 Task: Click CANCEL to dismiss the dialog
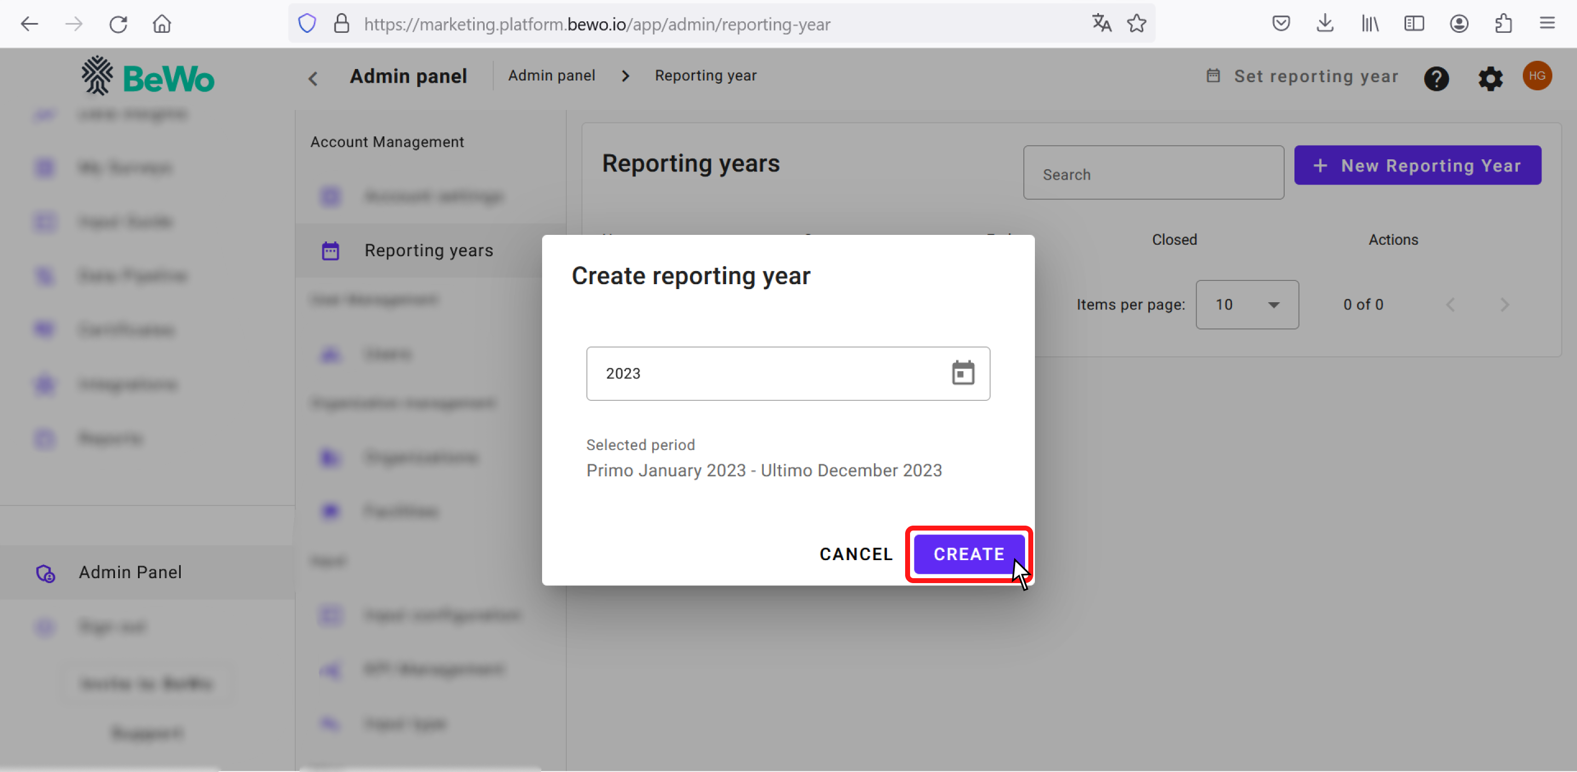(x=856, y=554)
